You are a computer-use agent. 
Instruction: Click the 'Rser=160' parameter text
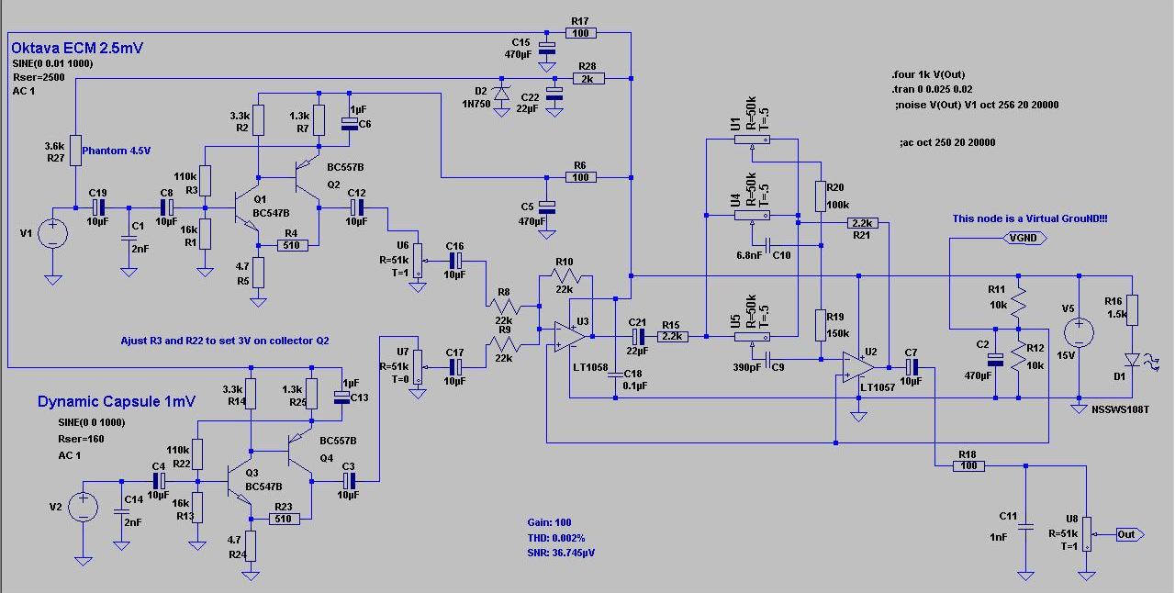tap(81, 440)
